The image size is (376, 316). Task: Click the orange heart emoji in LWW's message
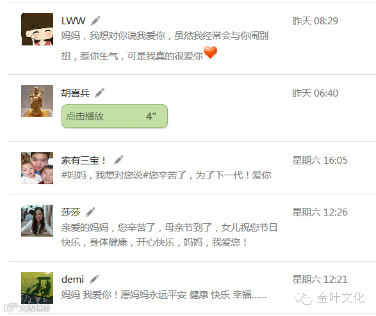[210, 52]
